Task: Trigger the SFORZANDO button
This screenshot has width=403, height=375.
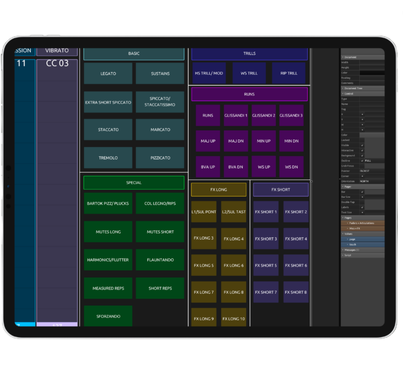Action: pyautogui.click(x=108, y=316)
